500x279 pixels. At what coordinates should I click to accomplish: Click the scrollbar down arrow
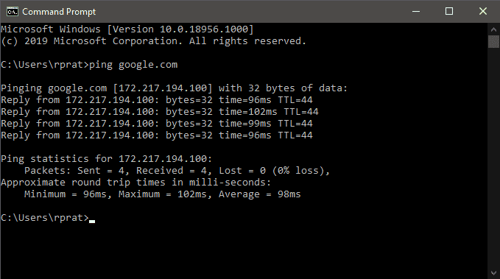[493, 273]
